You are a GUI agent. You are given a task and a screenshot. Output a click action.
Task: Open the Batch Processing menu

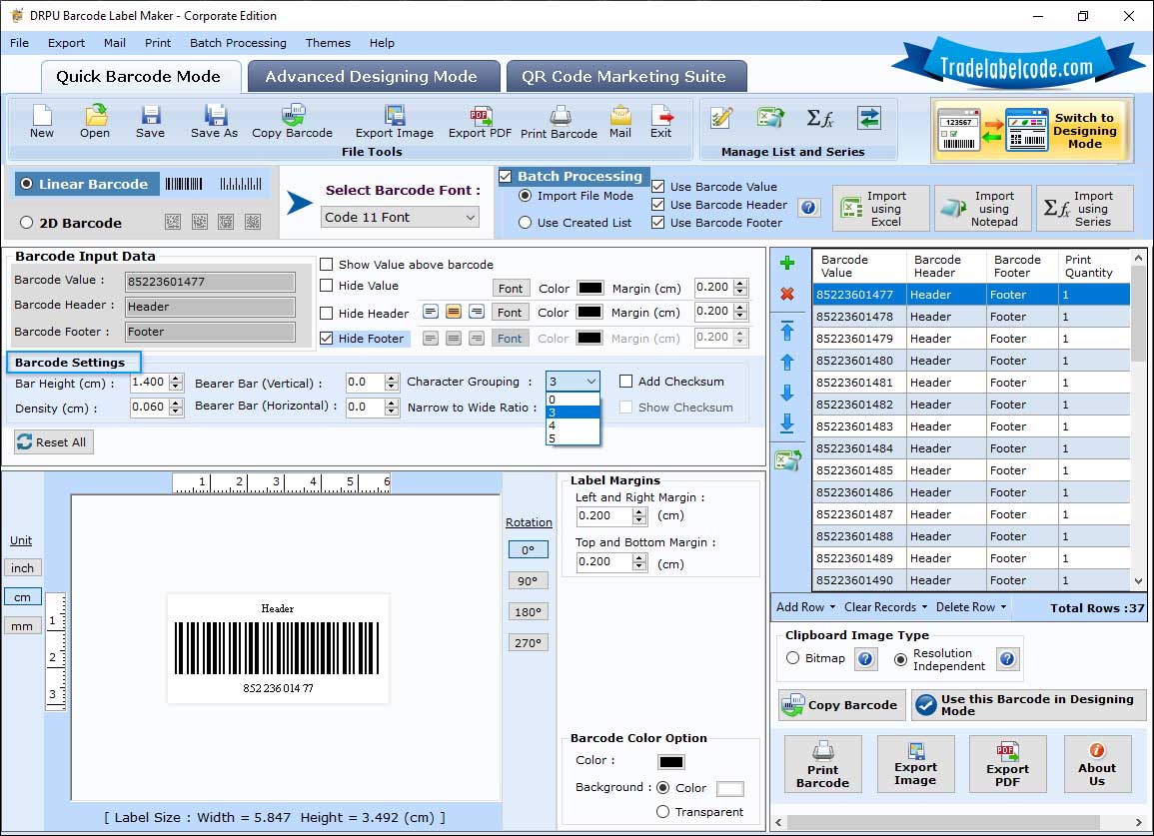coord(238,43)
